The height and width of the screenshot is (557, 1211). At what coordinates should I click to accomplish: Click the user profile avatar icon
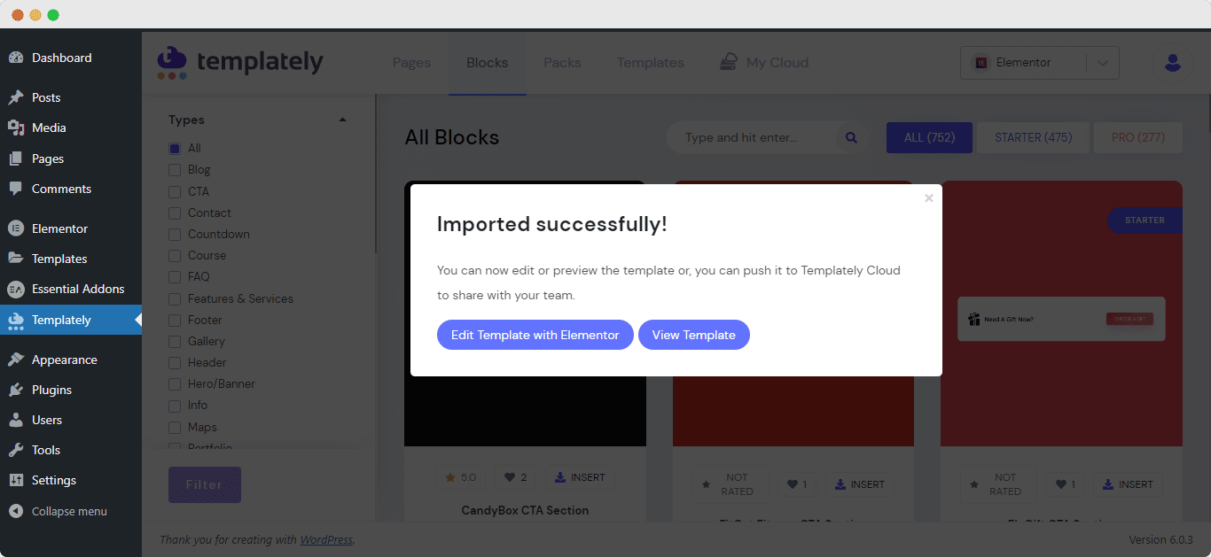tap(1172, 63)
